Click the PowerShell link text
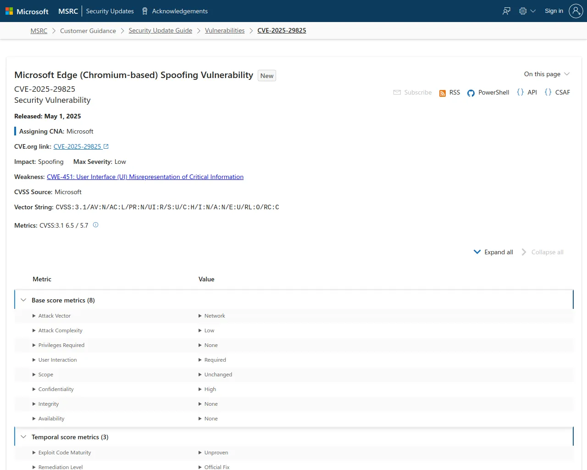The height and width of the screenshot is (470, 587). 493,92
